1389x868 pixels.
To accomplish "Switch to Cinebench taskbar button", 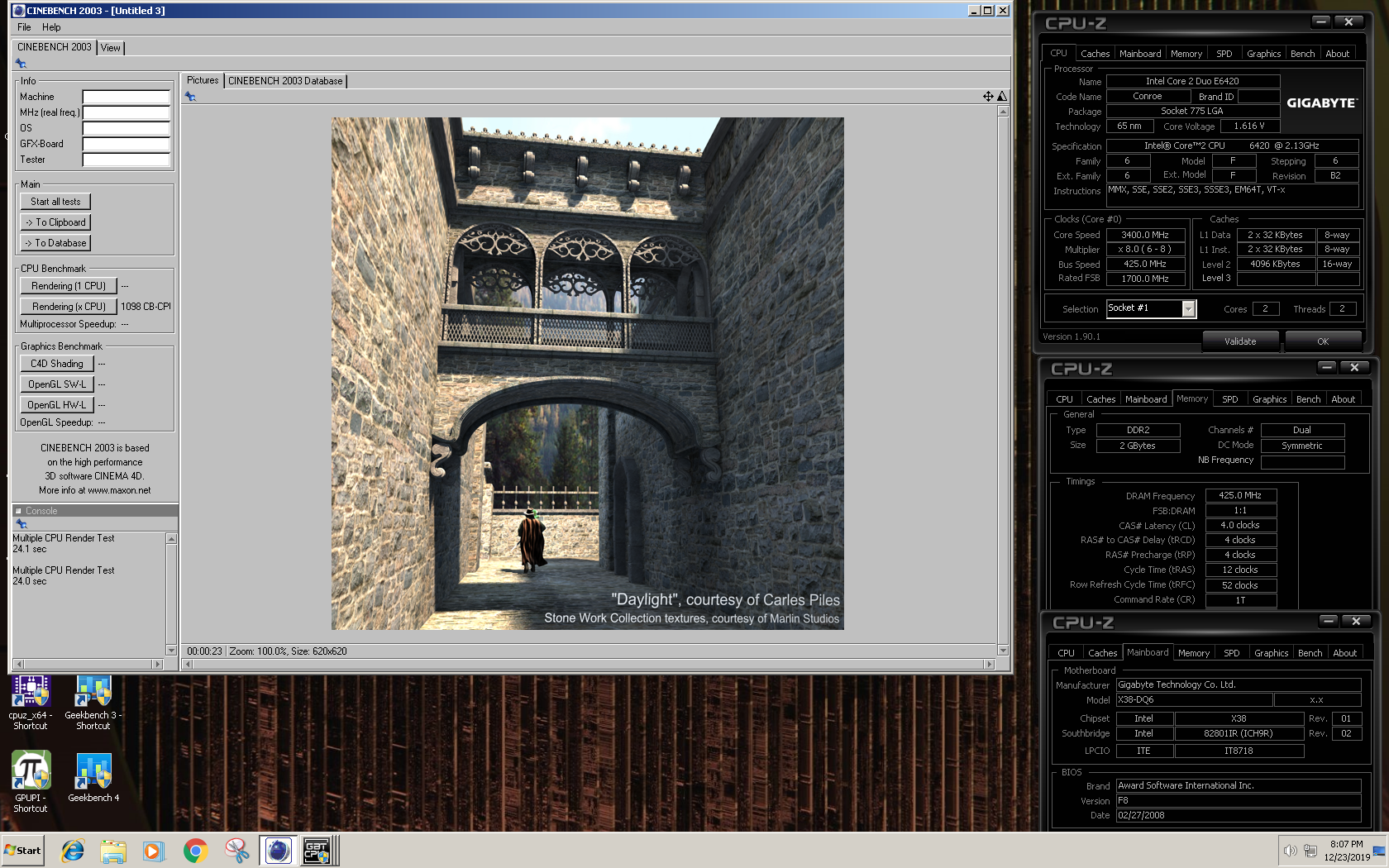I will pos(279,850).
